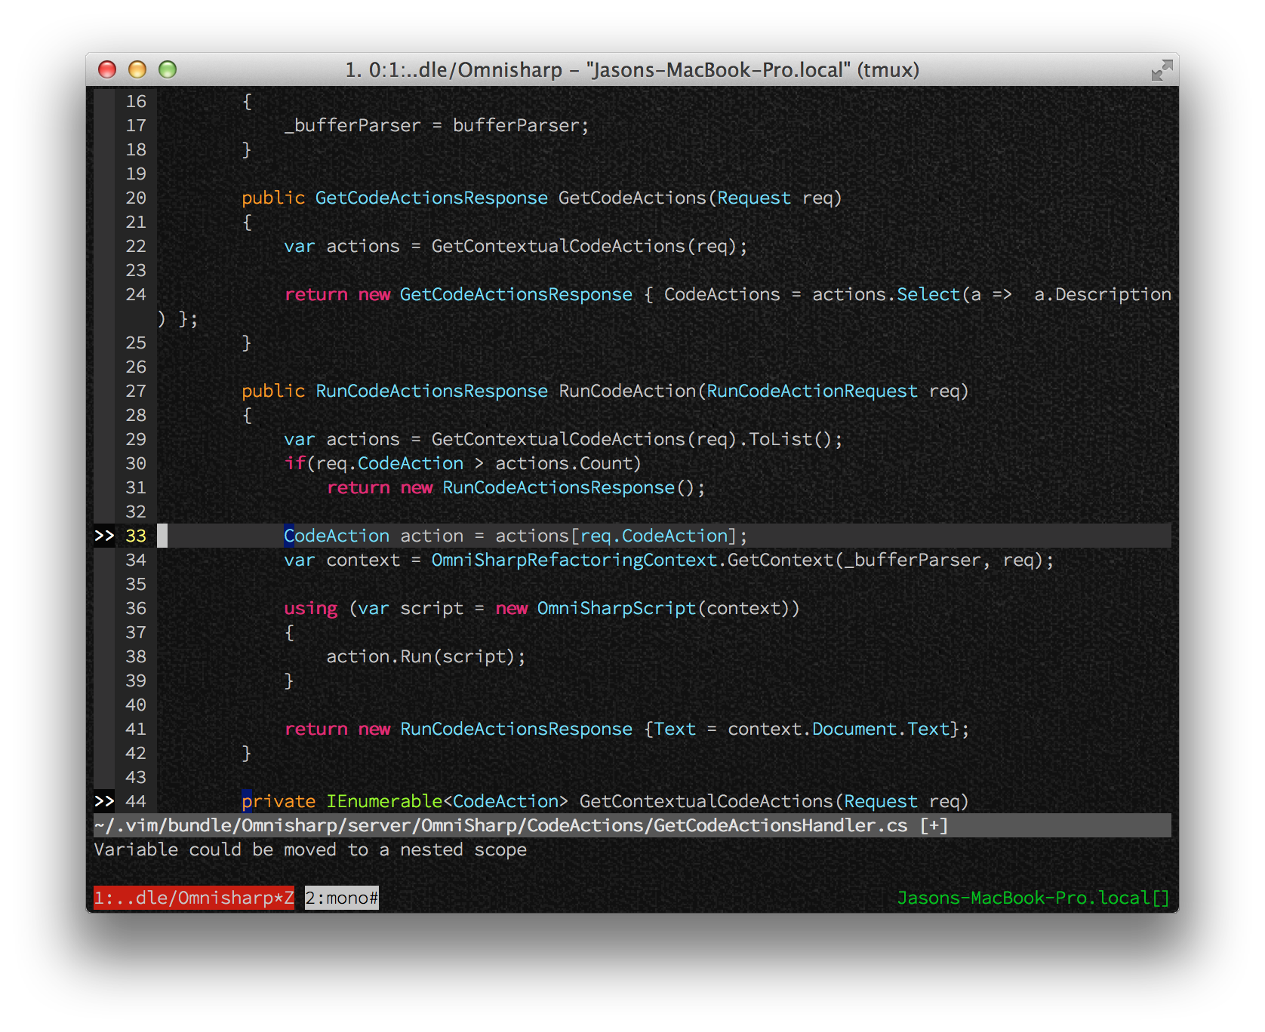
Task: Click the window title text '(tmux)'
Action: (888, 69)
